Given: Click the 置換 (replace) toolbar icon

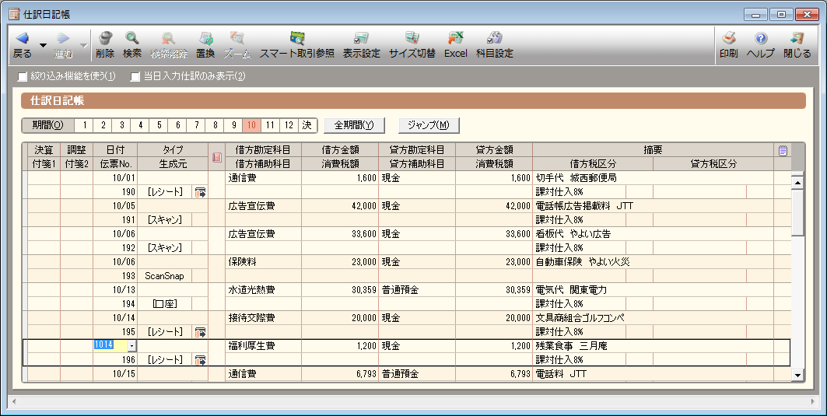Looking at the screenshot, I should point(205,44).
